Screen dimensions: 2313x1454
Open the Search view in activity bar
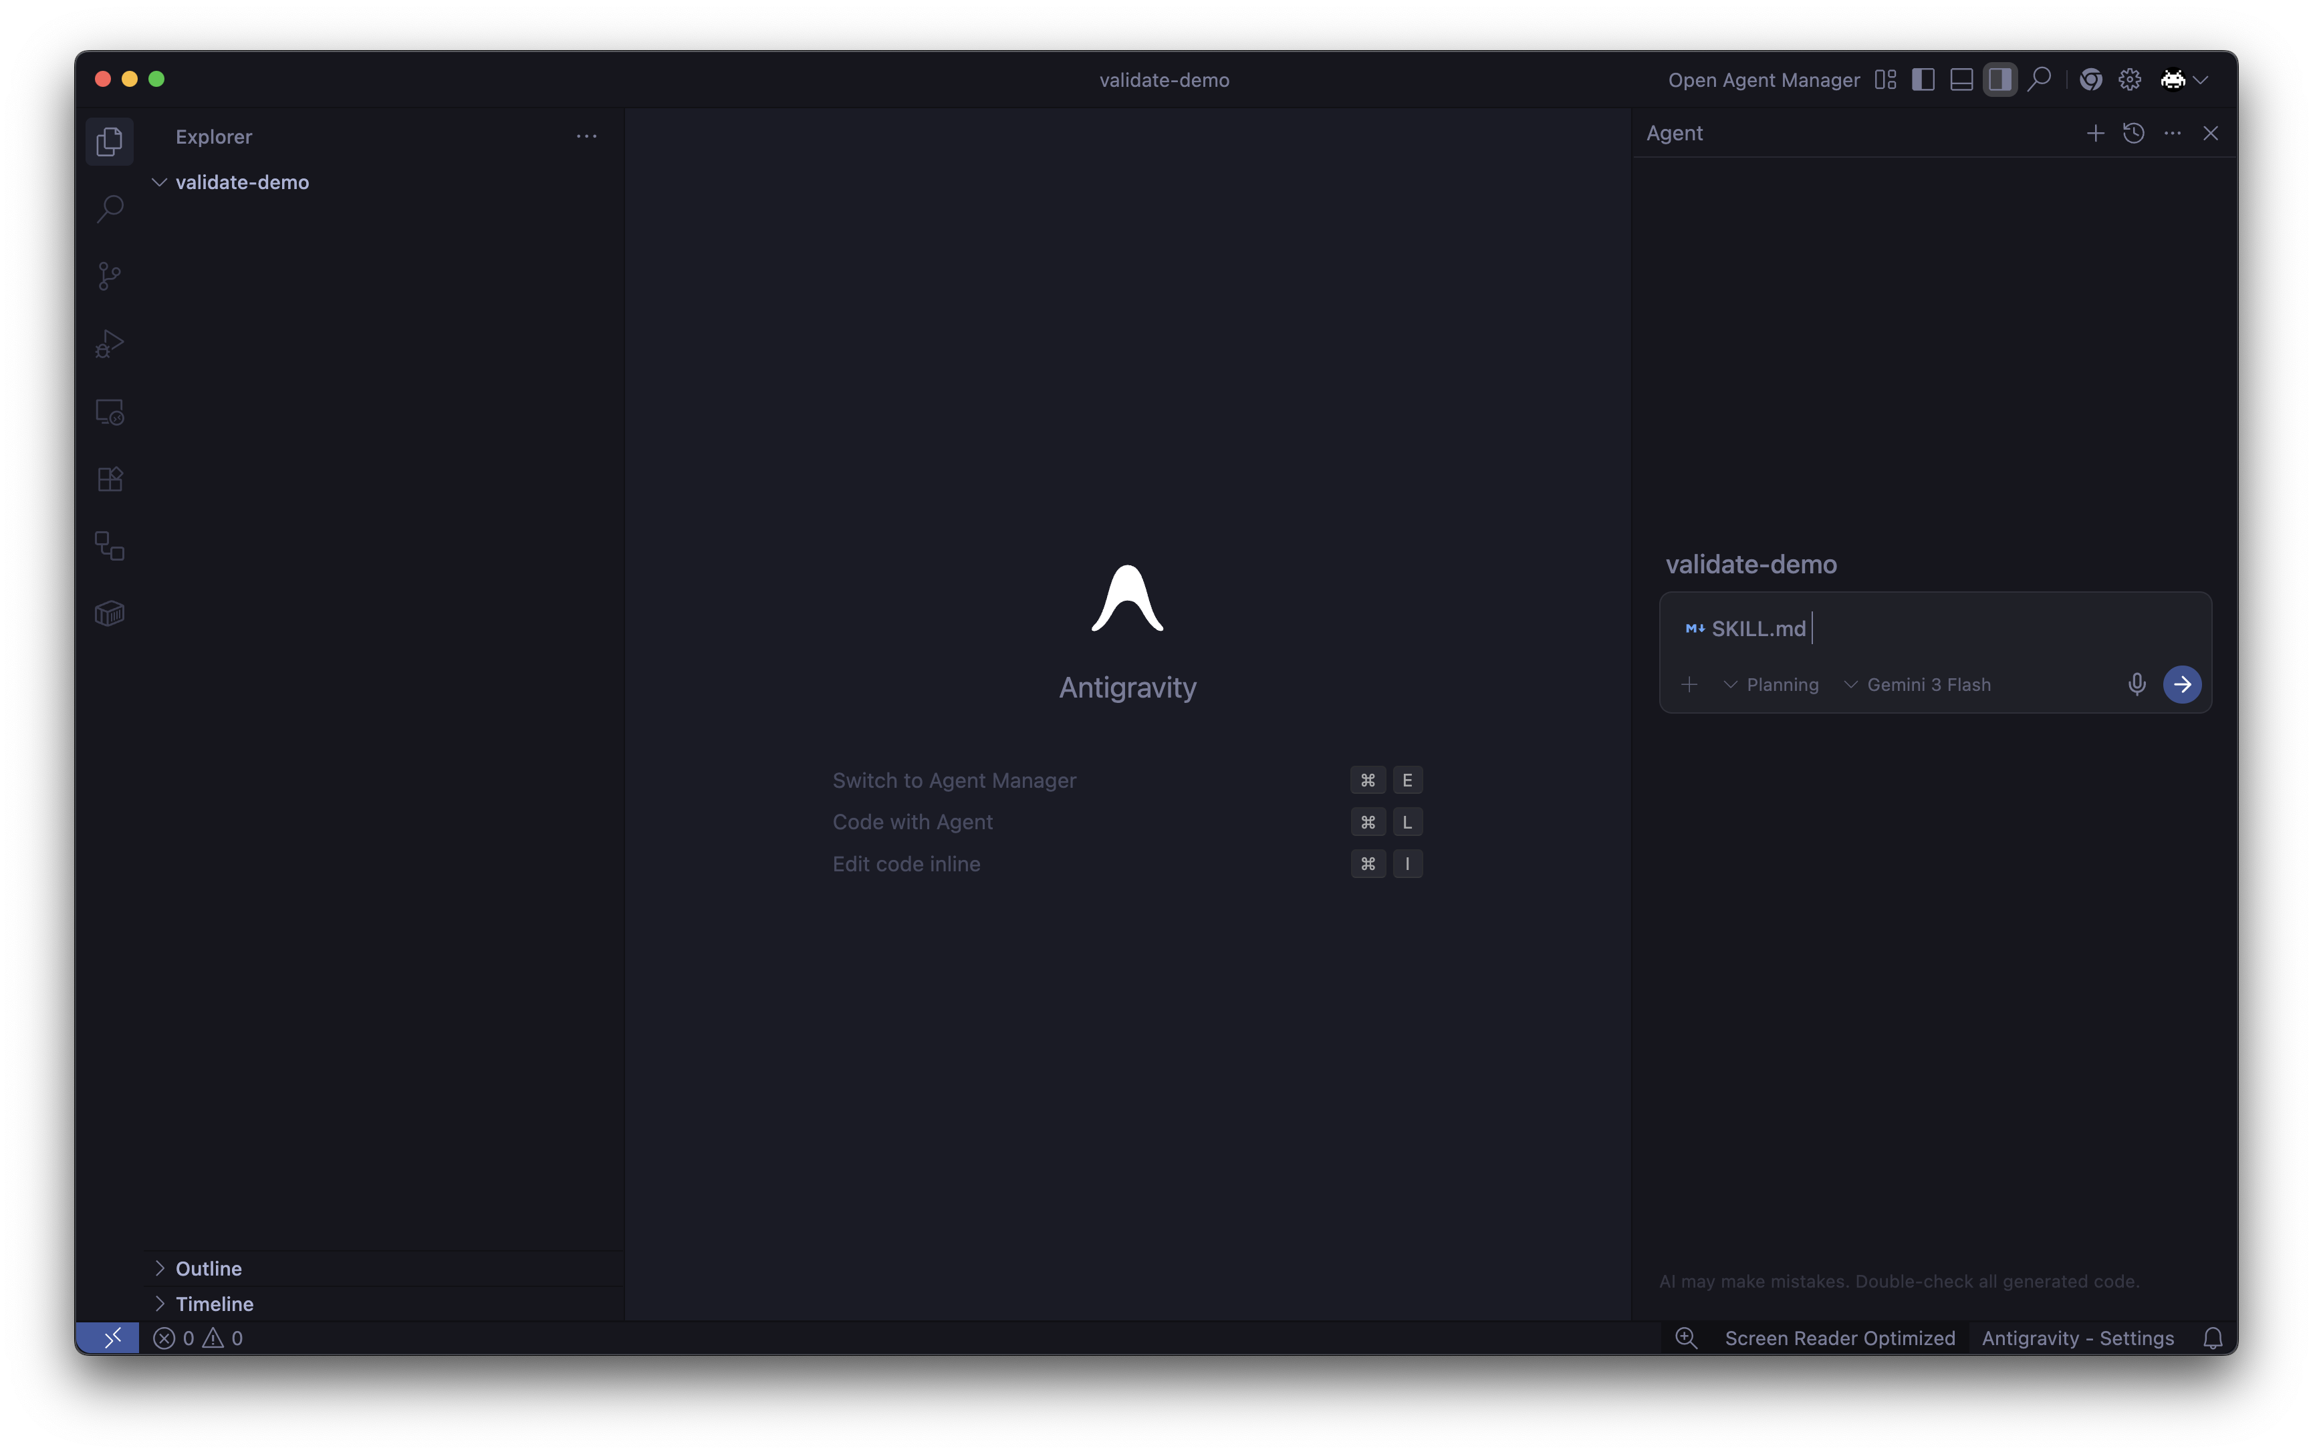coord(110,208)
